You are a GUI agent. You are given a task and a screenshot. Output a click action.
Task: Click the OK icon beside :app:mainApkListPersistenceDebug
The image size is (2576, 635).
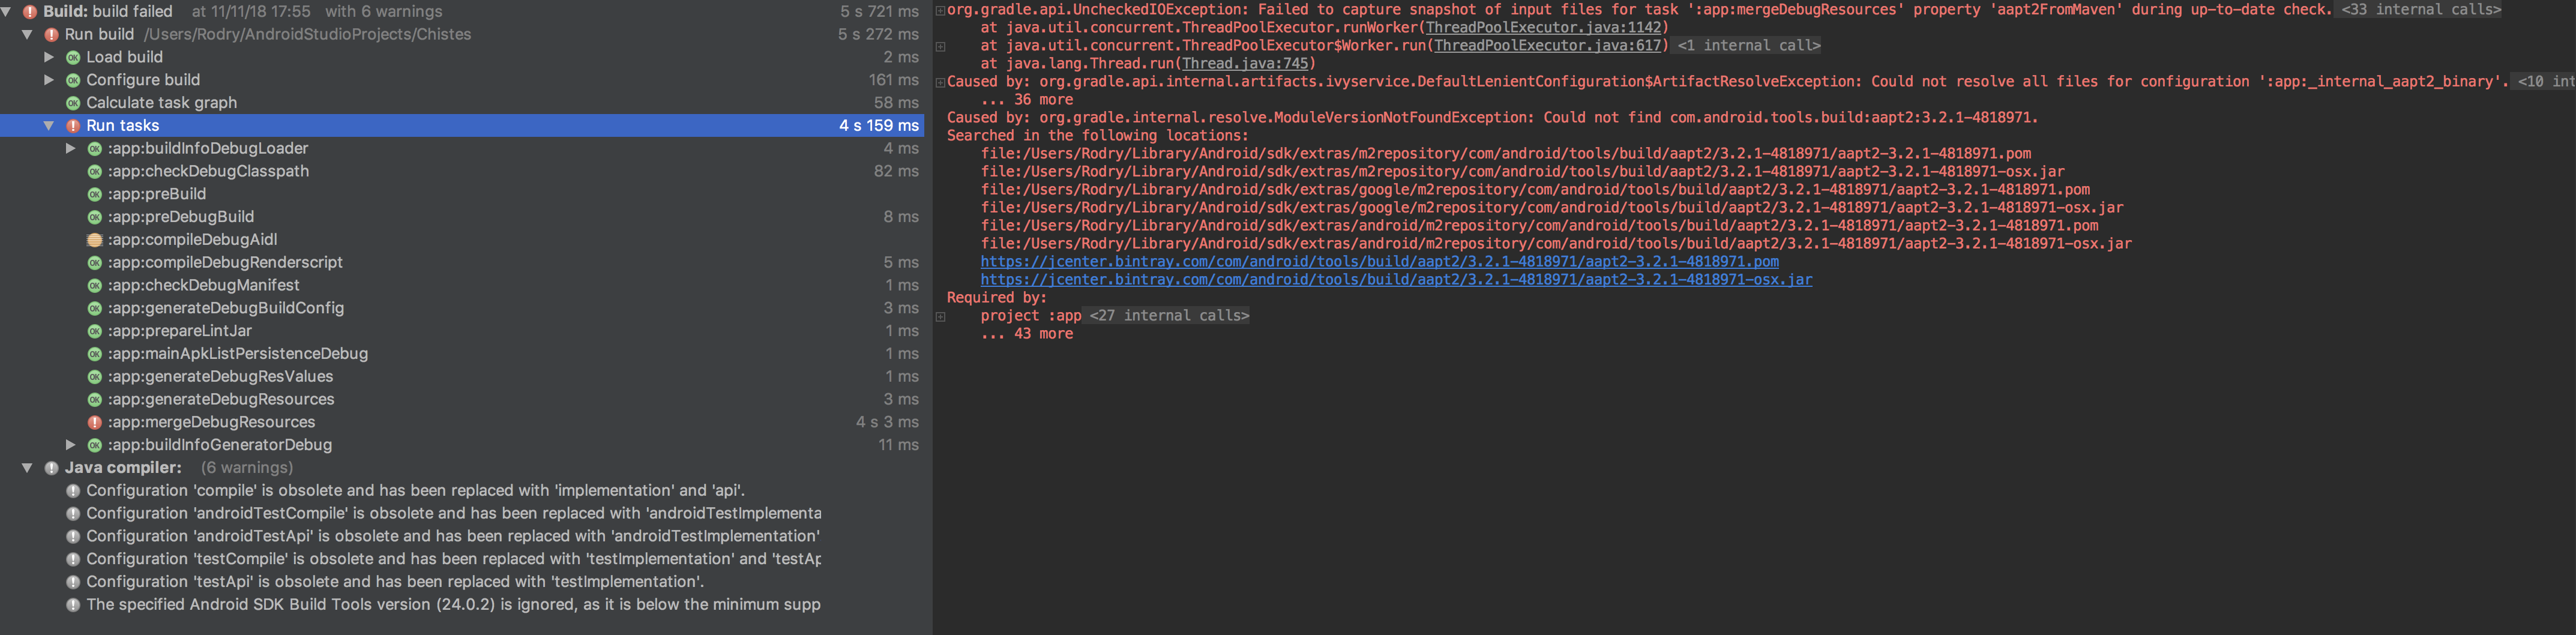coord(95,354)
